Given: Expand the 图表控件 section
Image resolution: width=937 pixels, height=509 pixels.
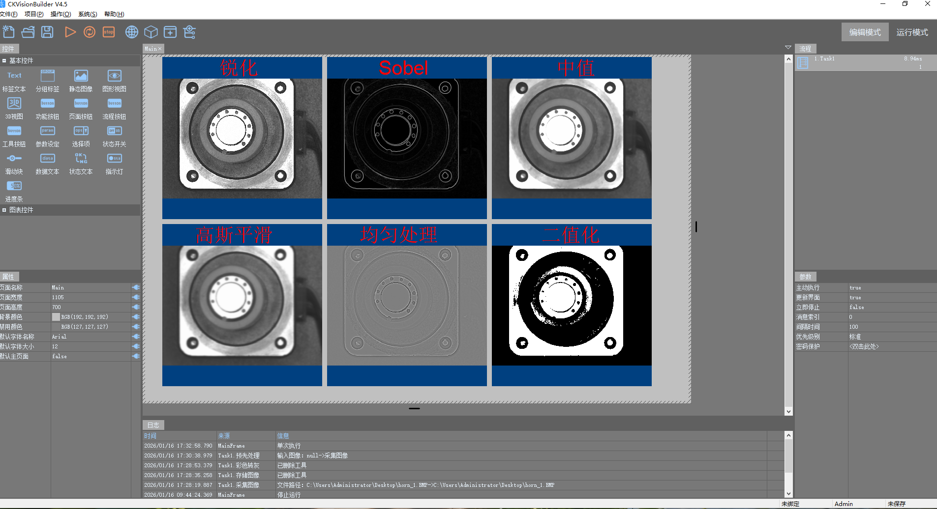Looking at the screenshot, I should point(4,210).
